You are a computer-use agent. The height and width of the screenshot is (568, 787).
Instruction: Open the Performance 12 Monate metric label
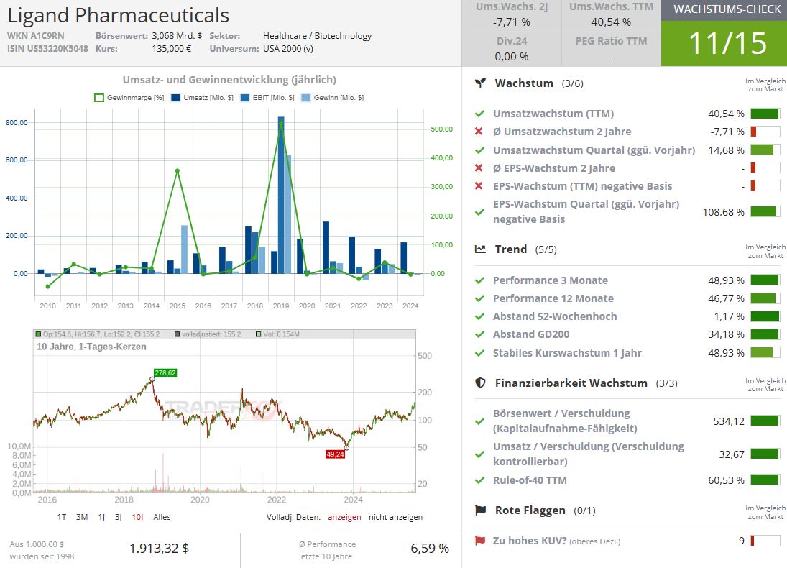(x=553, y=298)
